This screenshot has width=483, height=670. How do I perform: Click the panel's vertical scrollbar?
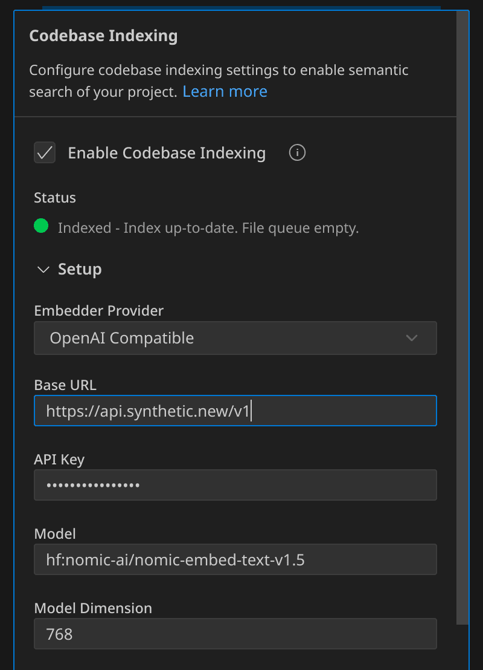(462, 302)
